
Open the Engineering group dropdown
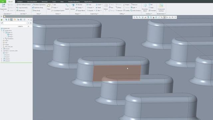pos(94,14)
